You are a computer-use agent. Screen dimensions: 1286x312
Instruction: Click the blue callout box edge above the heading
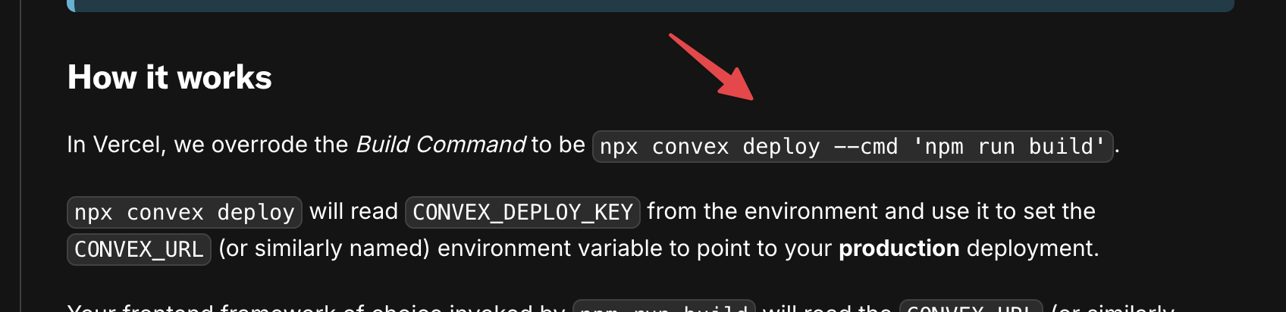coord(651,5)
